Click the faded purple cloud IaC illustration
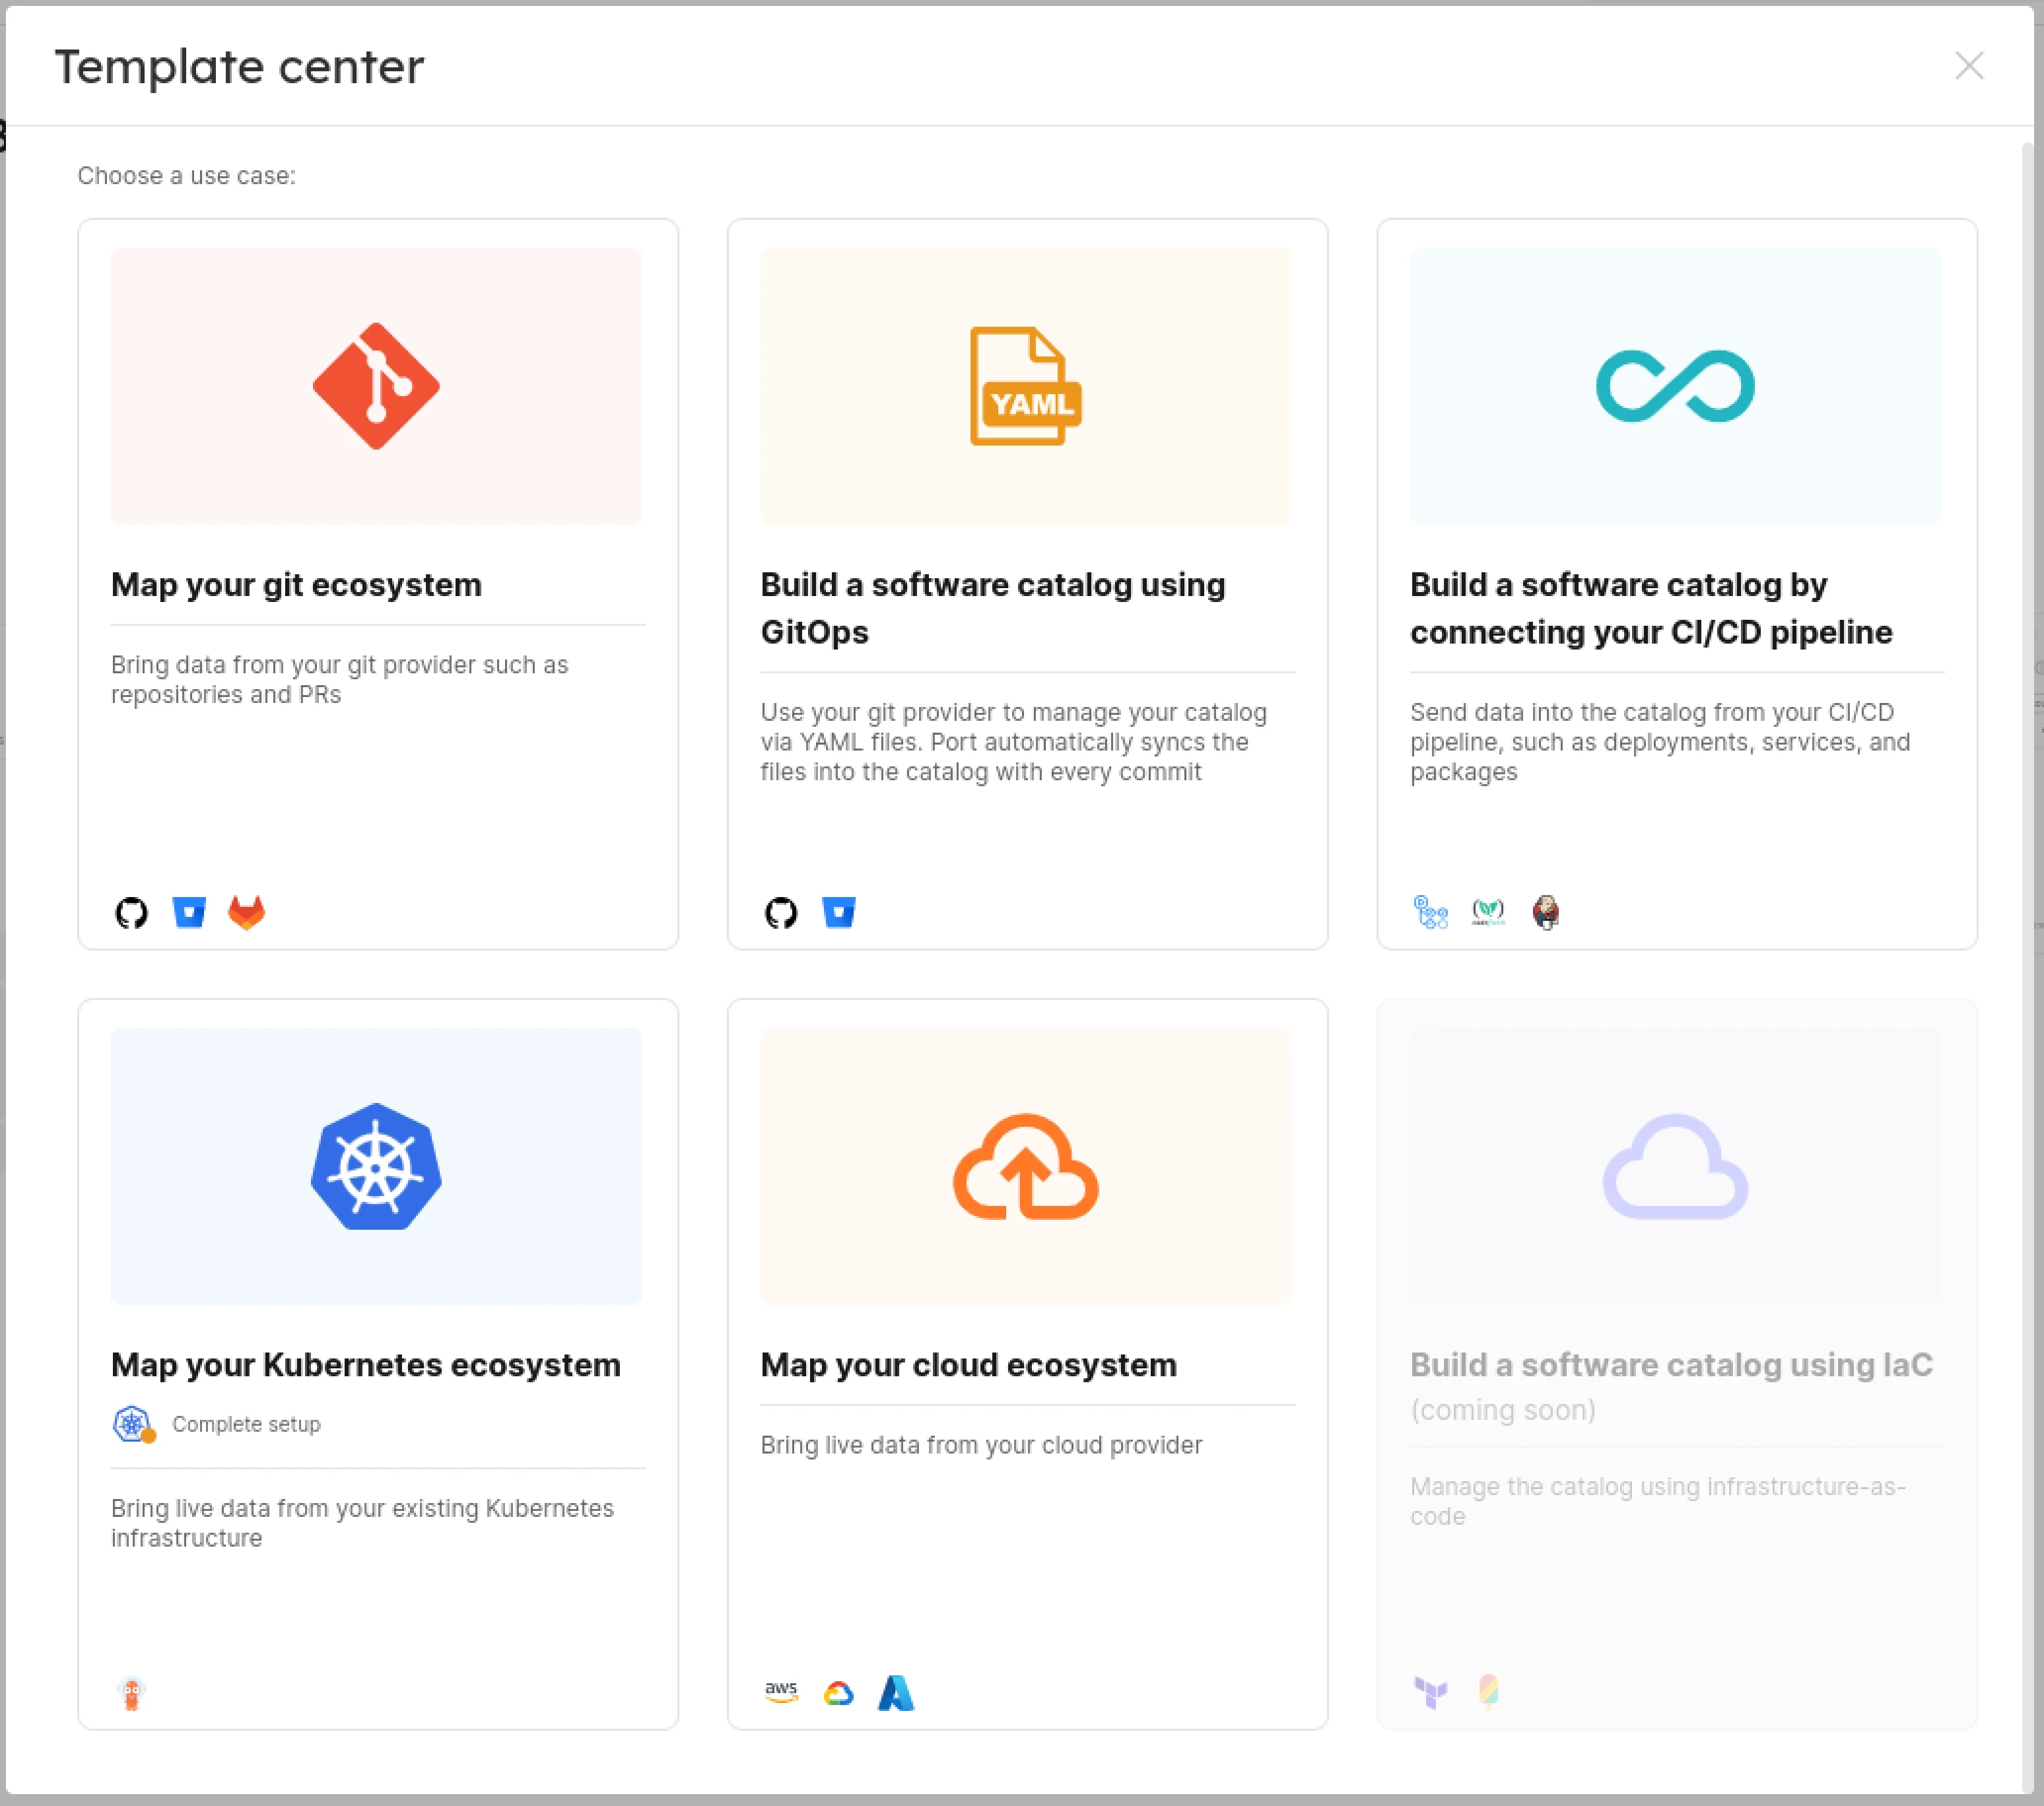Screen dimensions: 2044x1806 [1675, 1166]
